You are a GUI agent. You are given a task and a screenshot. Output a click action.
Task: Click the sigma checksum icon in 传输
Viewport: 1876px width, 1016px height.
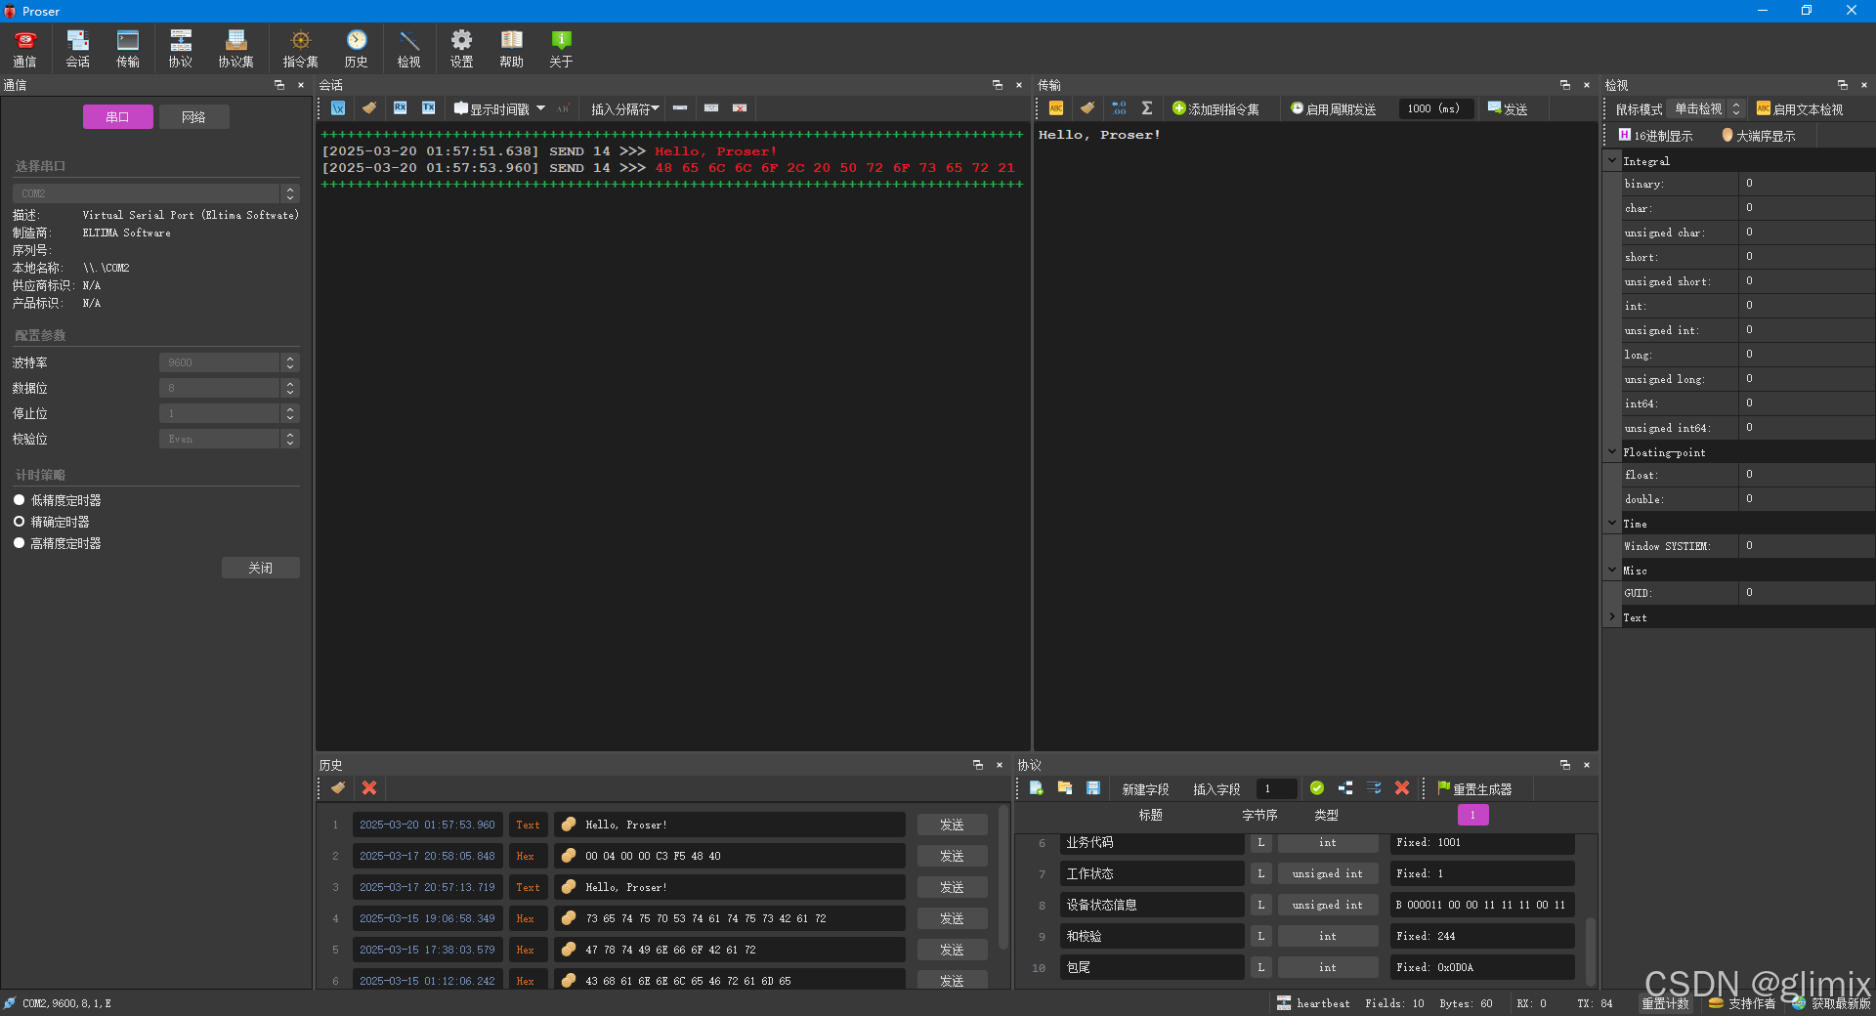coord(1147,108)
